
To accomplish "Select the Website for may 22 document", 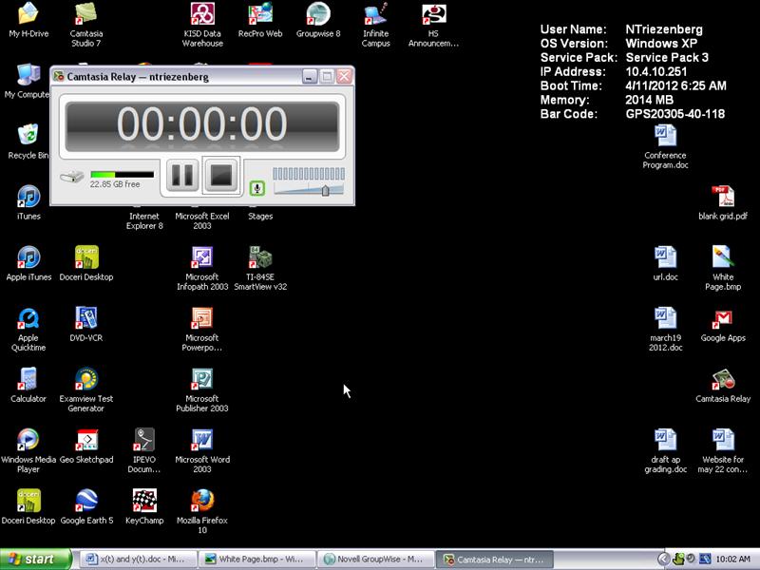I will click(x=723, y=450).
